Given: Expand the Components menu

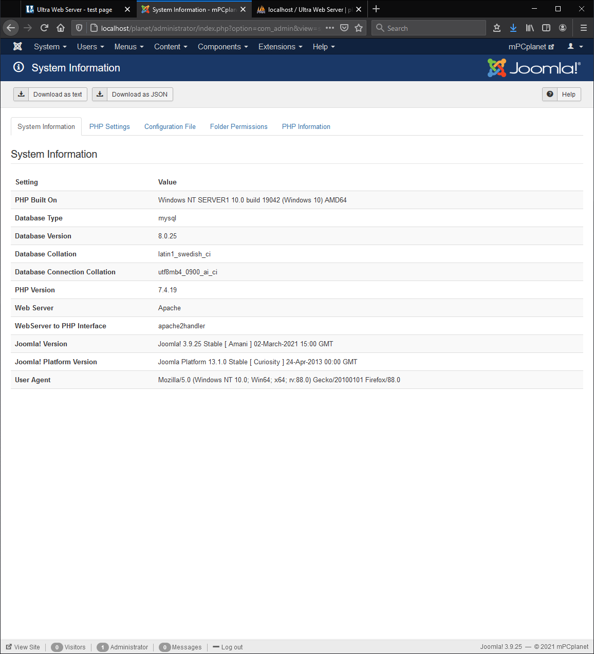Looking at the screenshot, I should (x=223, y=46).
